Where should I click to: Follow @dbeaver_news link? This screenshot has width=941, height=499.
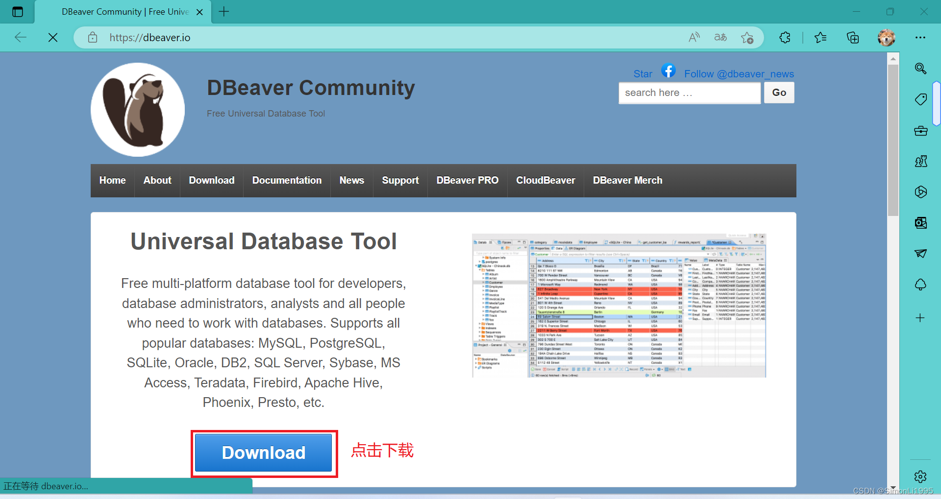pyautogui.click(x=739, y=74)
